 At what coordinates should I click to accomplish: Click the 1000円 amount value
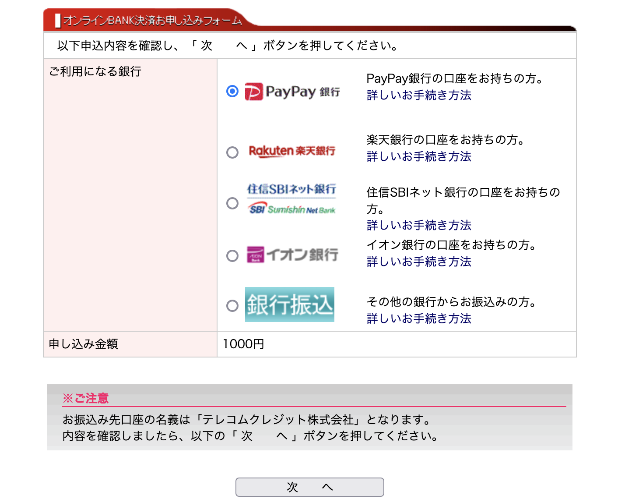click(243, 344)
